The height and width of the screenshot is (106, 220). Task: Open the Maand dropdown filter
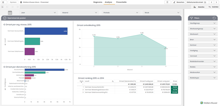pyautogui.click(x=80, y=13)
